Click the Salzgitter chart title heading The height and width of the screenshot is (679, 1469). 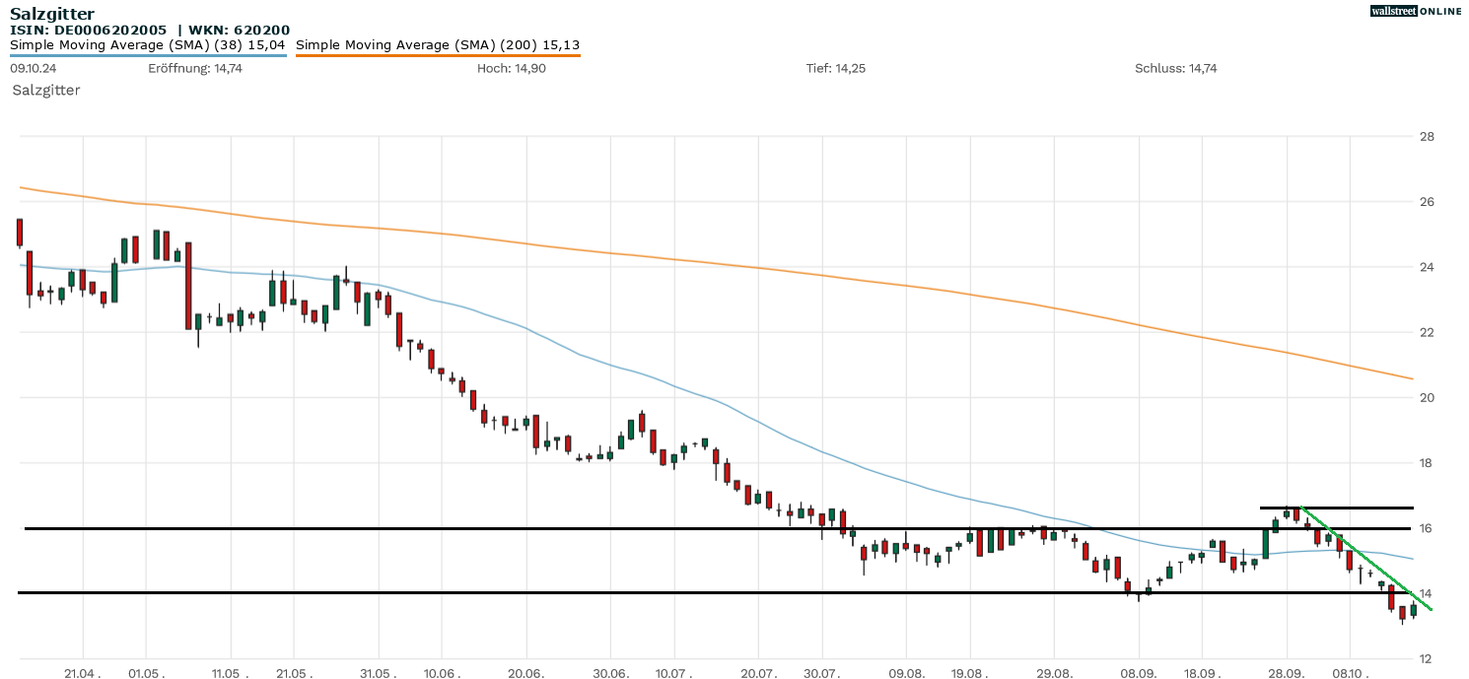(x=52, y=14)
